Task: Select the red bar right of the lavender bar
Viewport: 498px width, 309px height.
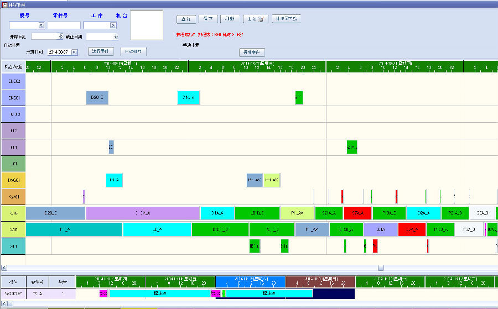Action: (x=412, y=230)
